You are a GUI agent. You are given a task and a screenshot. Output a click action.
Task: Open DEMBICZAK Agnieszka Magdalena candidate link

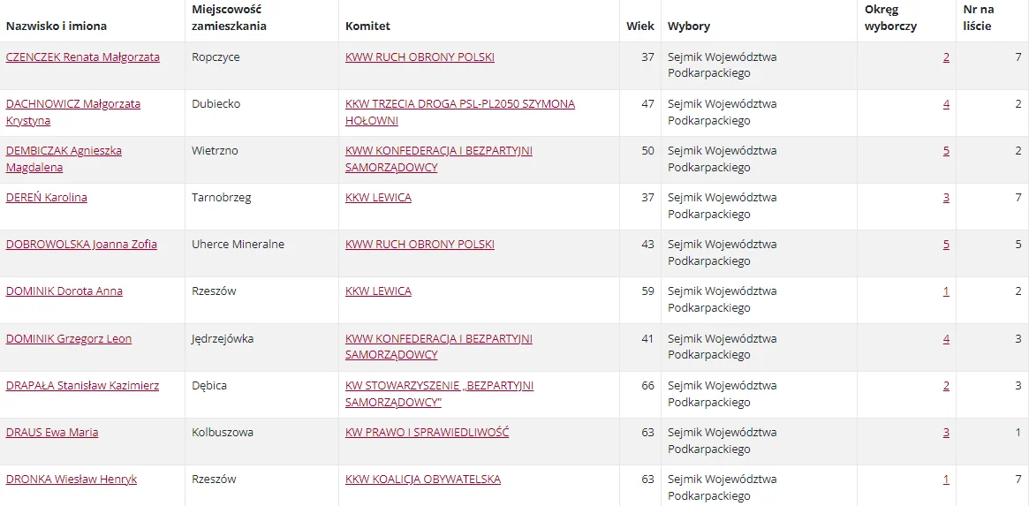click(x=64, y=159)
